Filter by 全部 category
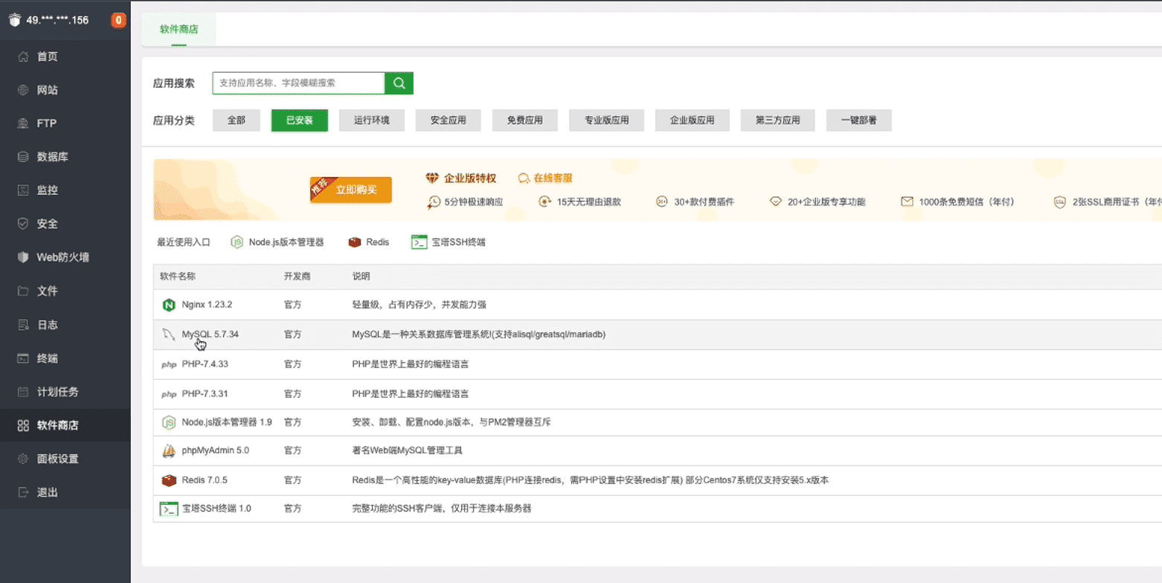 [236, 120]
